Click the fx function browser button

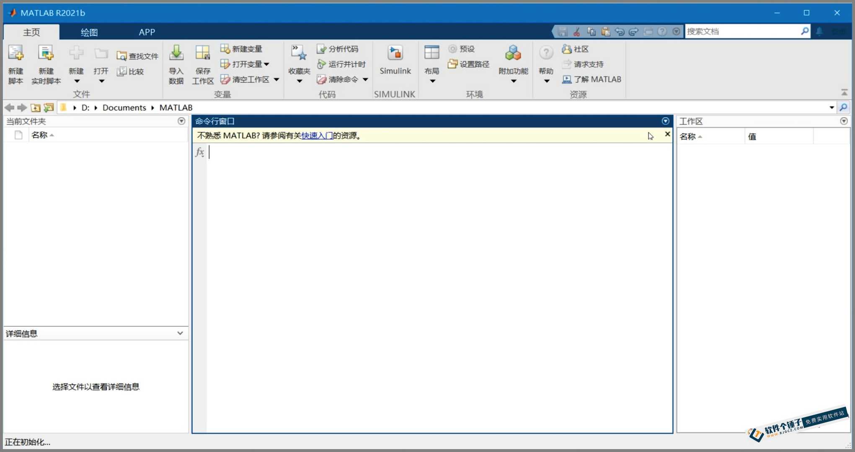(x=200, y=152)
